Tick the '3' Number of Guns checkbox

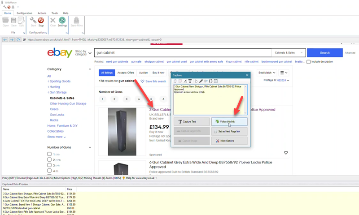pos(50,165)
